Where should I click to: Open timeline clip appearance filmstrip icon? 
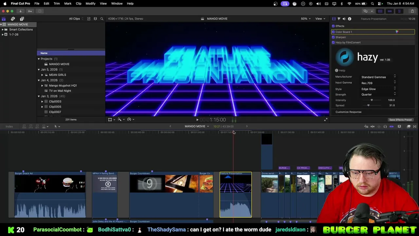(399, 127)
